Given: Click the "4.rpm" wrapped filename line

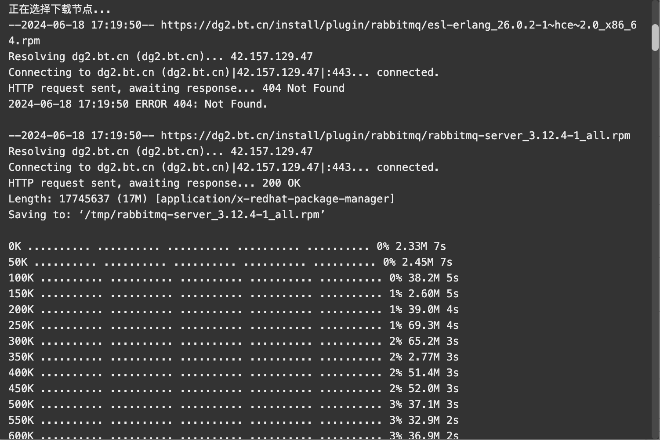Looking at the screenshot, I should (24, 41).
